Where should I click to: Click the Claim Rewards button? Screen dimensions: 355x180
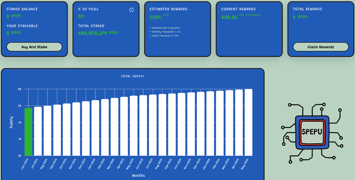tap(320, 47)
